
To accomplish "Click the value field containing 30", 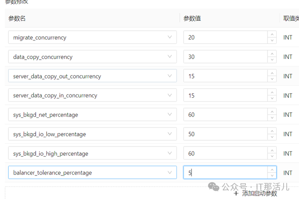I will click(224, 57).
